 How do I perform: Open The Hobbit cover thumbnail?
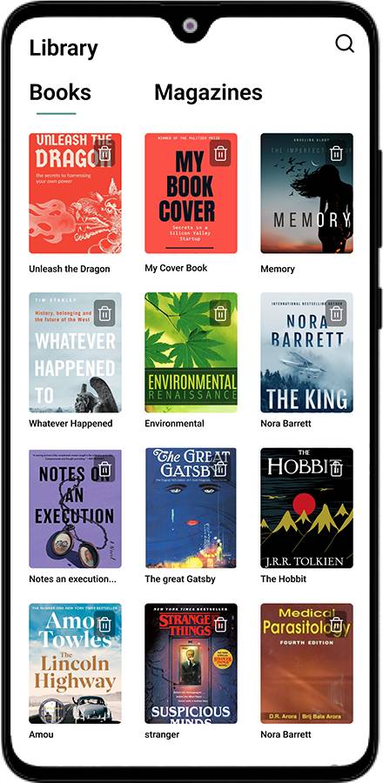click(306, 508)
